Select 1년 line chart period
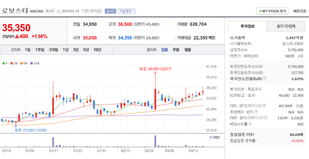Viewport: 309px width, 159px height. (x=66, y=50)
